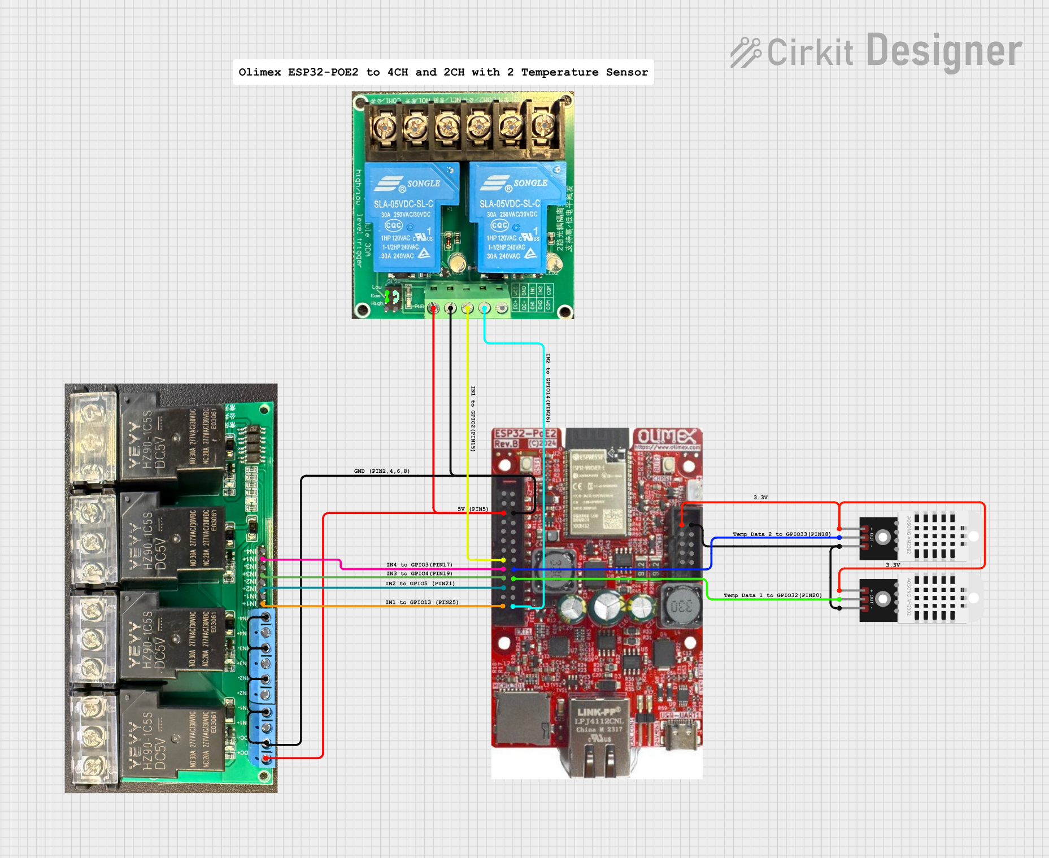Screen dimensions: 1049x858
Task: Click the 'IN1 to GPIO13 (PIN25)' label
Action: click(x=422, y=602)
